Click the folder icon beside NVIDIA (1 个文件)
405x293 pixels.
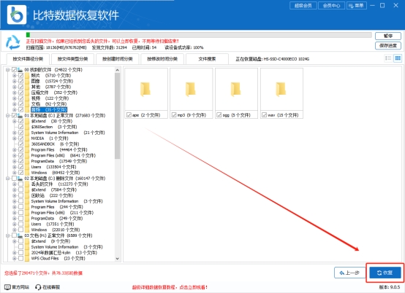click(27, 138)
